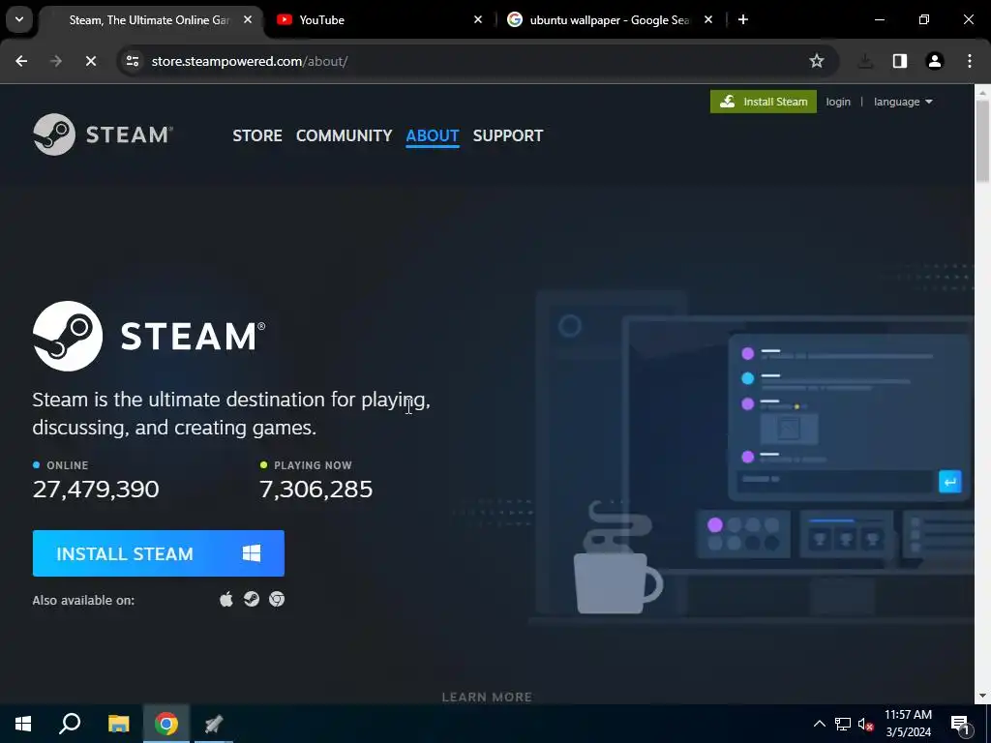Choose the SteamOS download icon

pos(252,599)
